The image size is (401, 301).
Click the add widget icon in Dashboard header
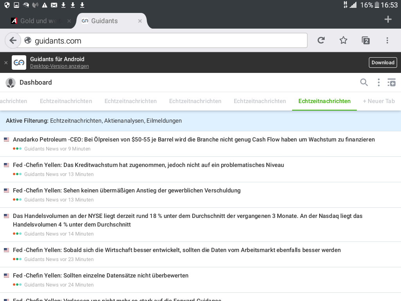(x=392, y=82)
